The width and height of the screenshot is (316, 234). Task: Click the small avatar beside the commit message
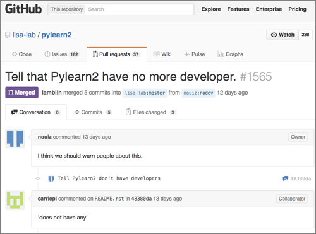[51, 178]
